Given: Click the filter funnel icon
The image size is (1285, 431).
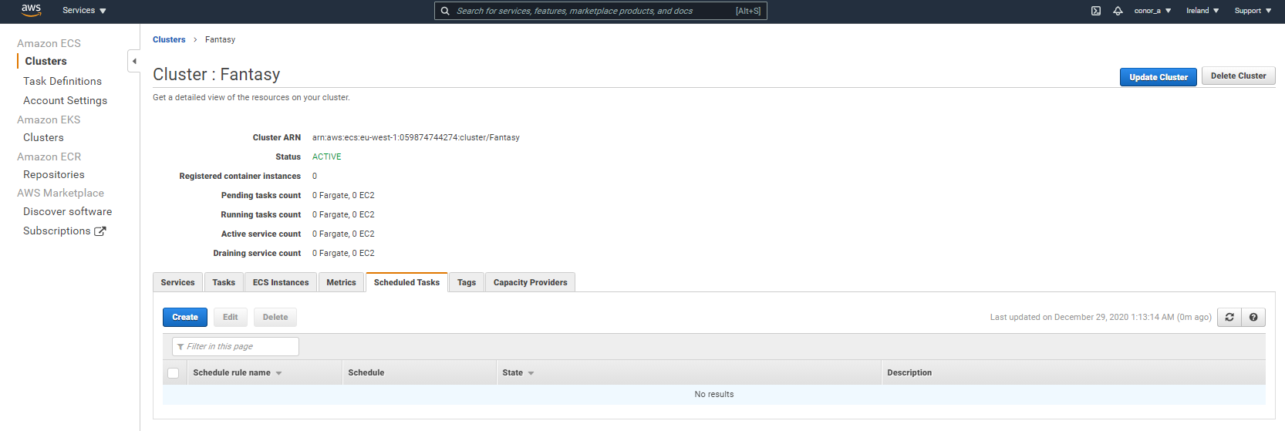Looking at the screenshot, I should tap(180, 347).
